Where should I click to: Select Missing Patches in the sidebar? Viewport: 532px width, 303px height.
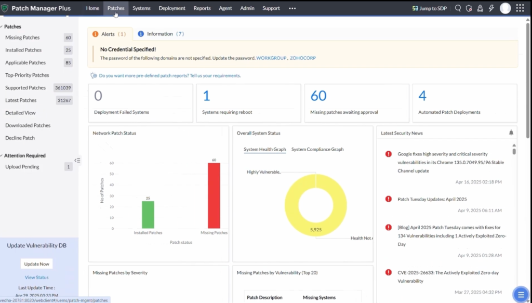[22, 37]
